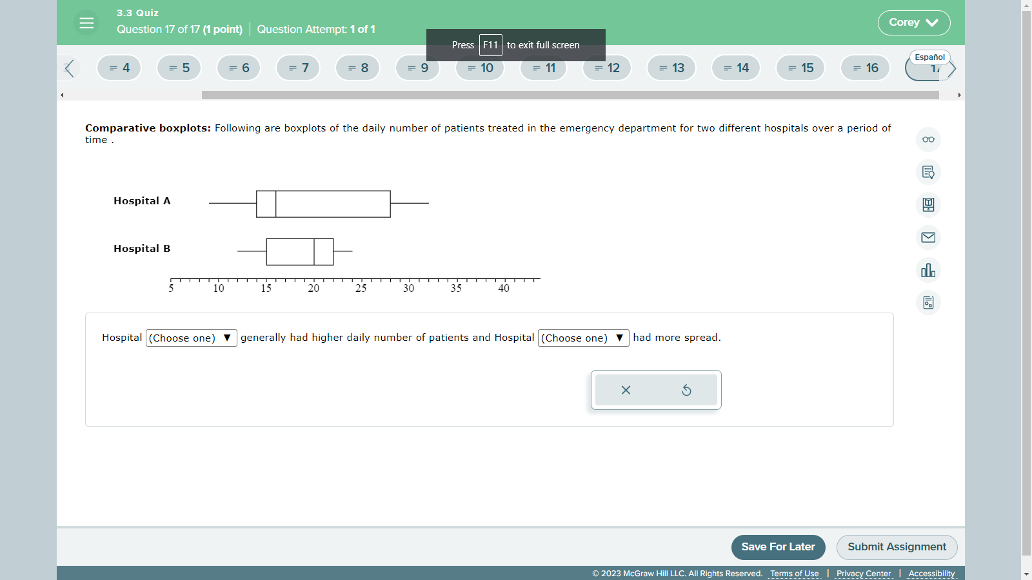Click the undo answer icon
The height and width of the screenshot is (580, 1032).
(686, 390)
